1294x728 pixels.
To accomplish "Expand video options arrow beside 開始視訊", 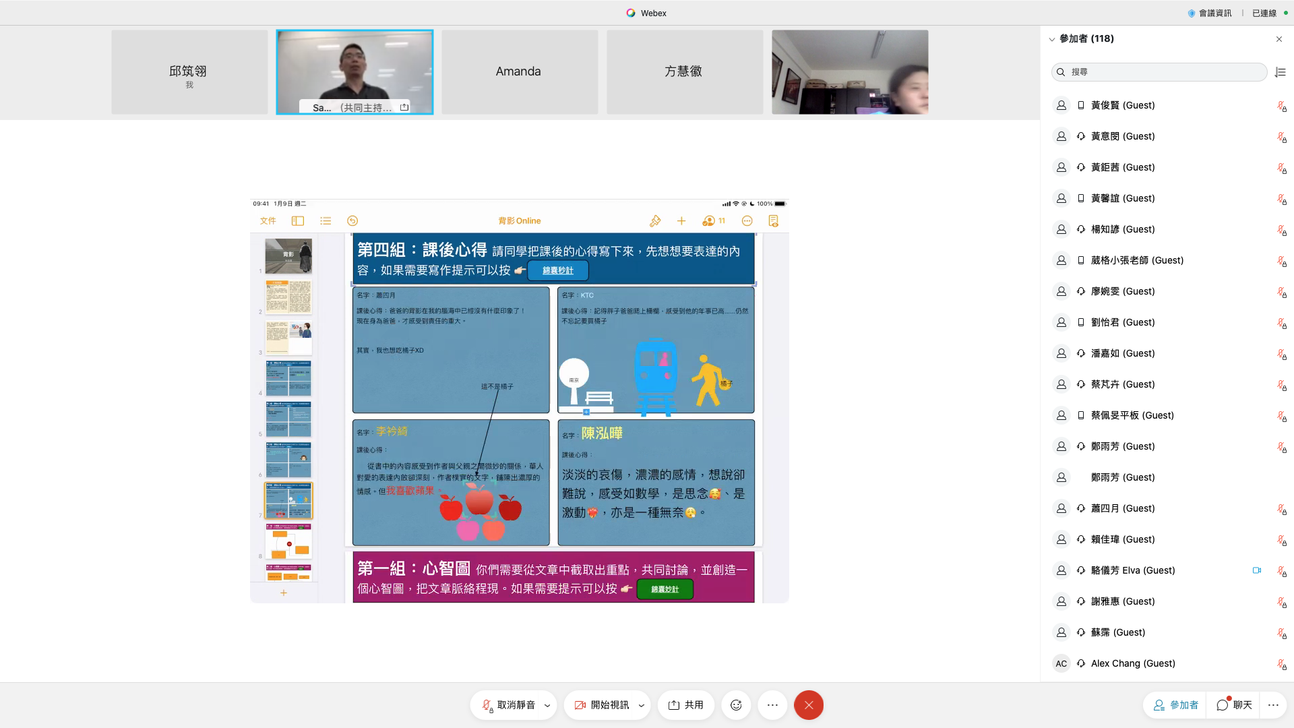I will click(641, 706).
